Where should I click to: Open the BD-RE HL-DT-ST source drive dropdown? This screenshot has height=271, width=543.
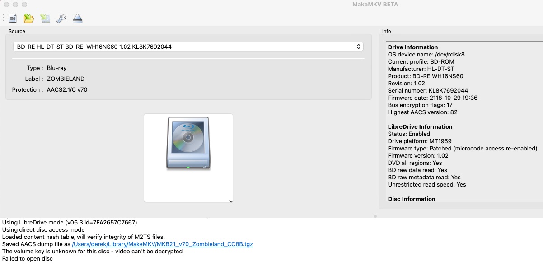point(188,47)
